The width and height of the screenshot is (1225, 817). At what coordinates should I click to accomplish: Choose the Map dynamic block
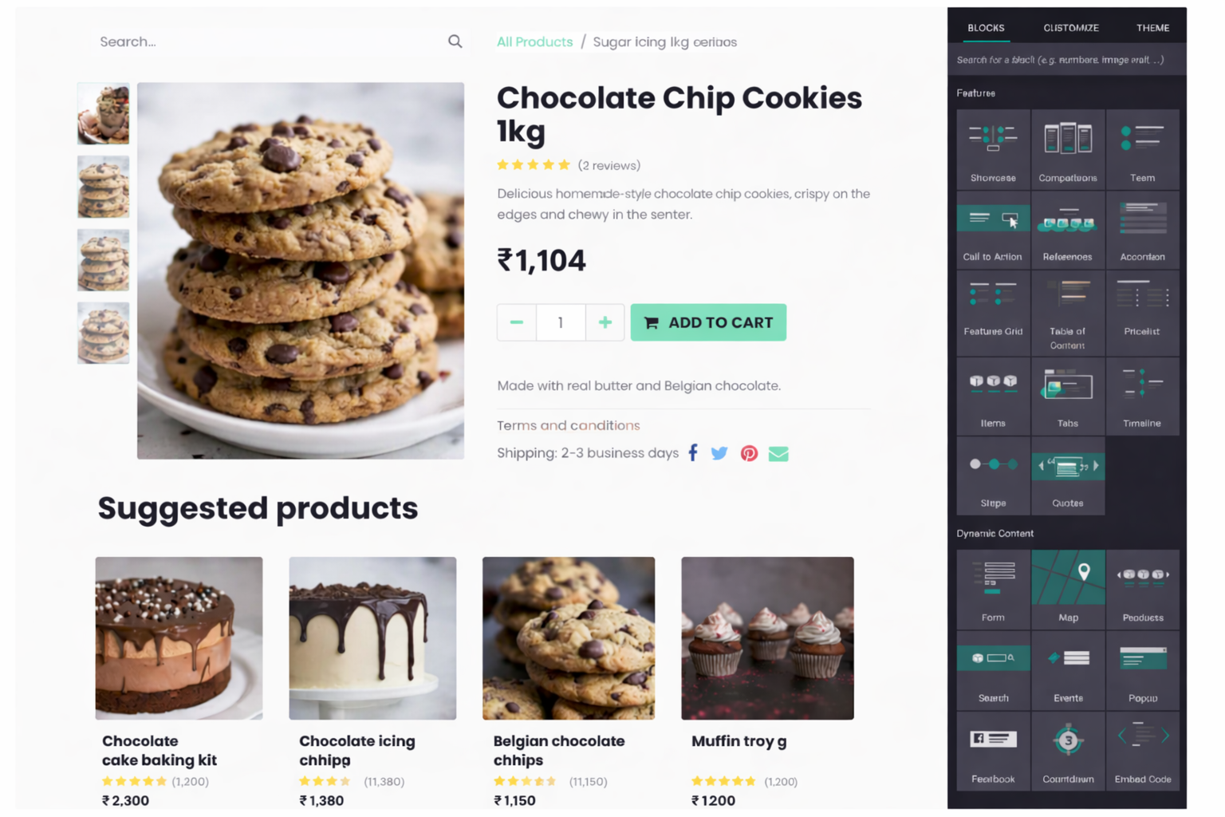[1068, 589]
